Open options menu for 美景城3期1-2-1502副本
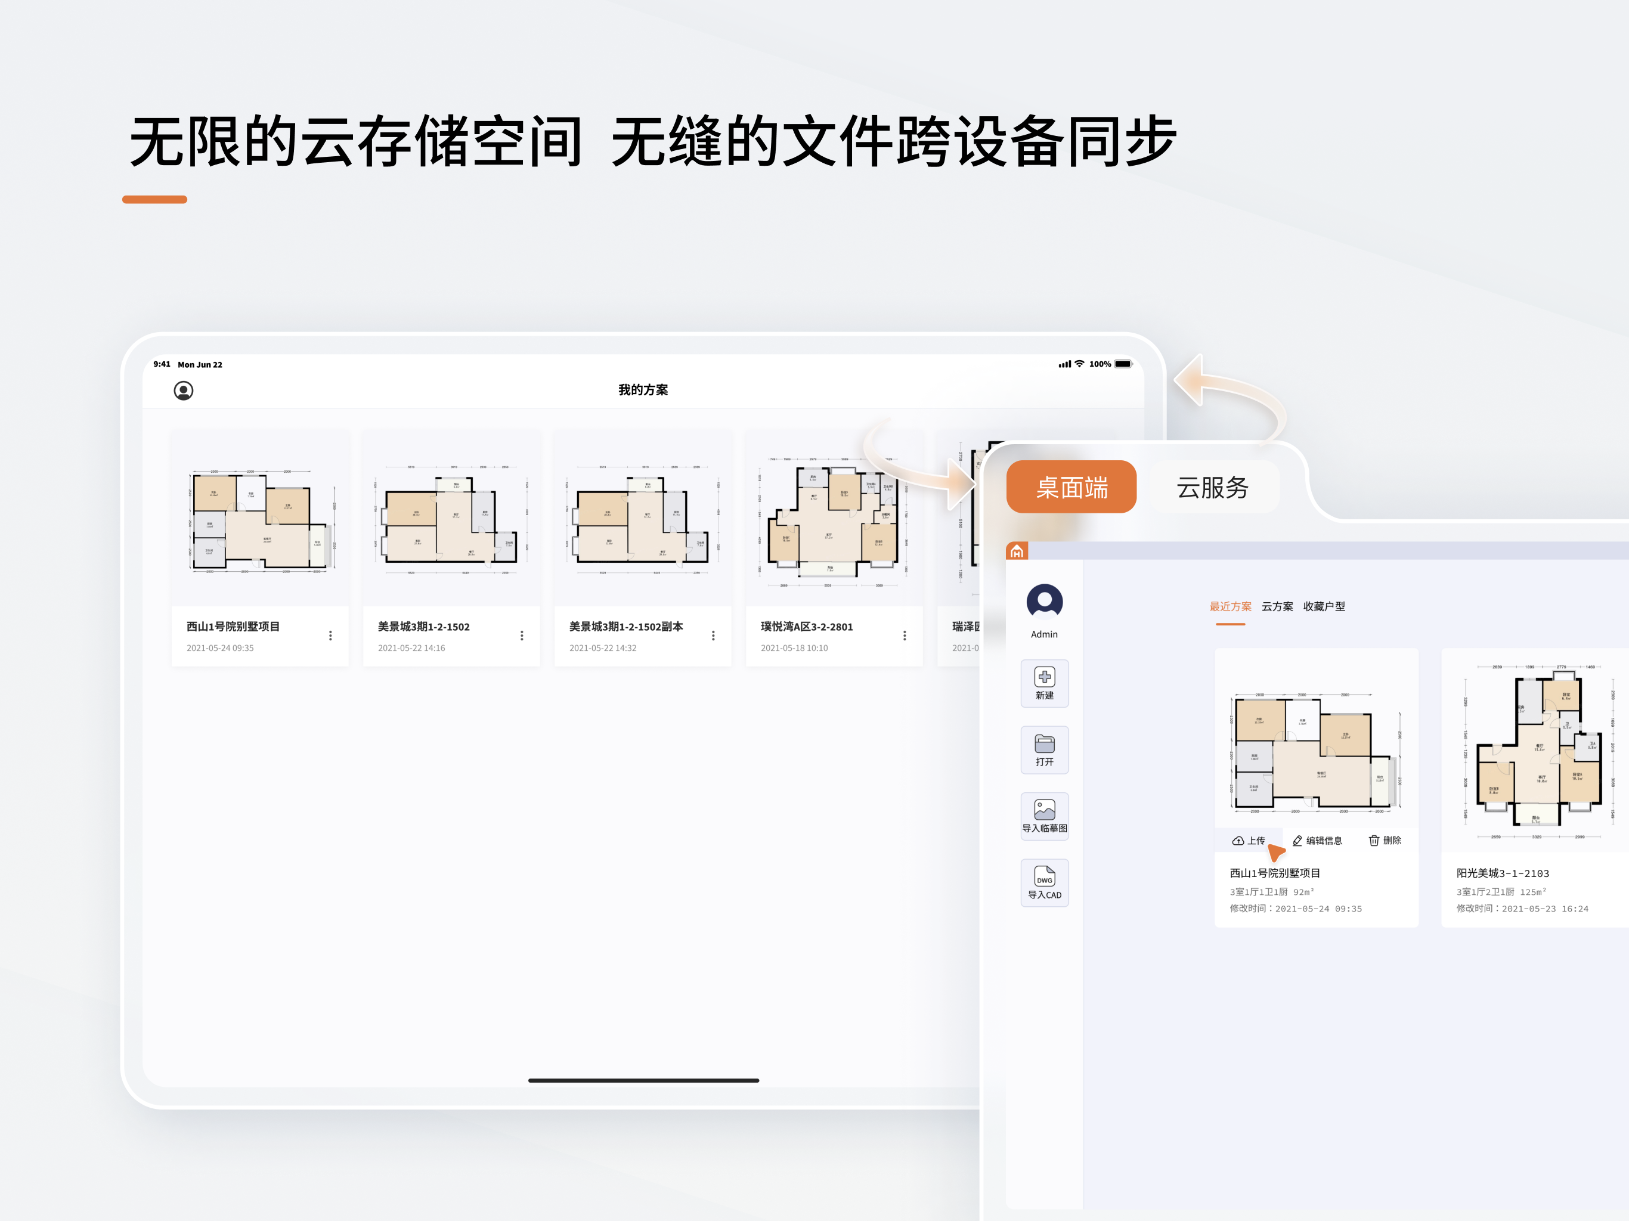1629x1221 pixels. (713, 636)
